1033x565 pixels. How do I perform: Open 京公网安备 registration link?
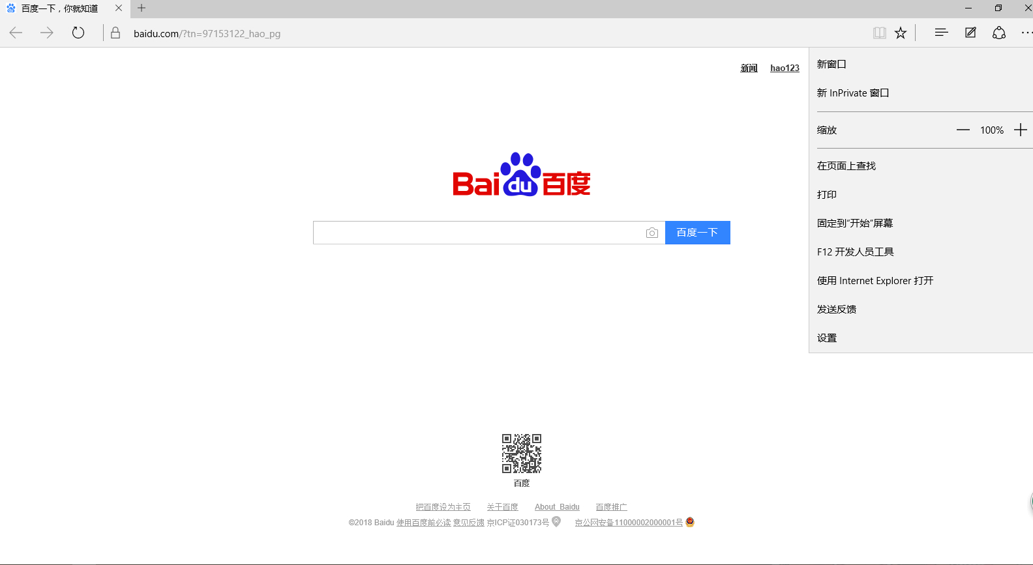click(629, 523)
